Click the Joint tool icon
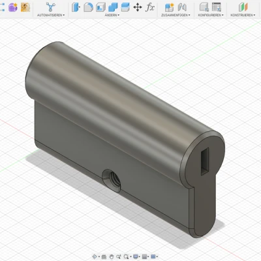The width and height of the screenshot is (261, 261). pyautogui.click(x=182, y=7)
